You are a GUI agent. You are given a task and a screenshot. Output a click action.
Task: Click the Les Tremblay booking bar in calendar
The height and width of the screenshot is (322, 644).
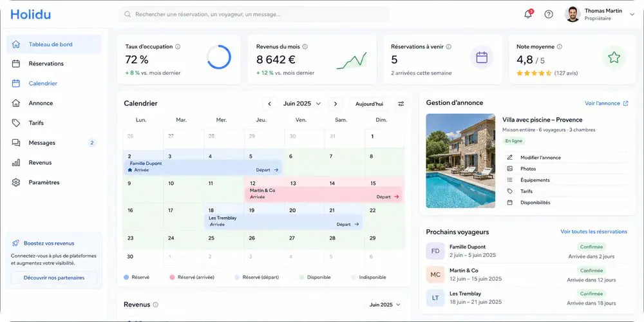tap(283, 222)
